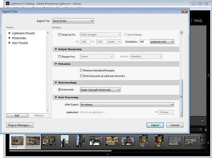Select first horse rider filmstrip thumbnail with stars
The width and height of the screenshot is (212, 158).
[17, 141]
